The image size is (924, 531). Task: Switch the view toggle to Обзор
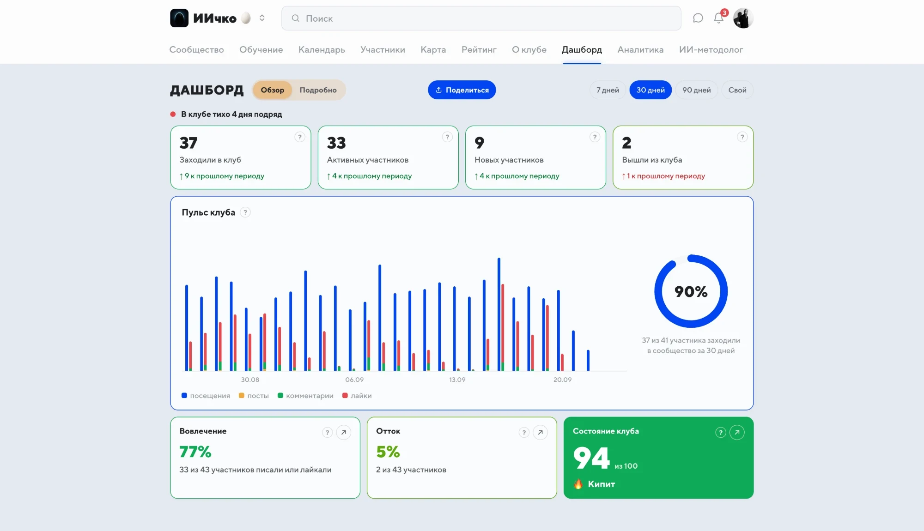click(x=272, y=90)
